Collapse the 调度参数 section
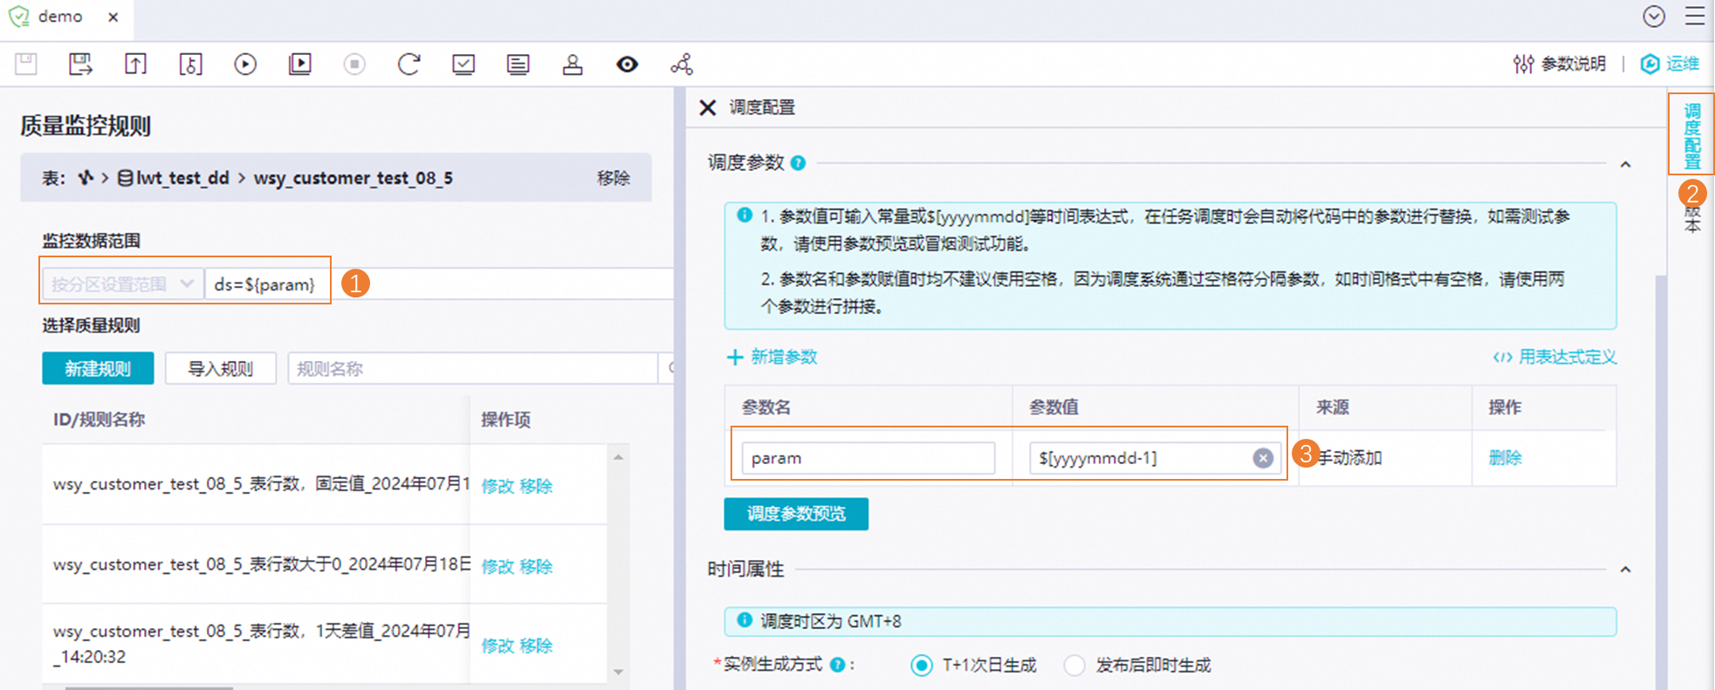Screen dimensions: 1715x690 [1625, 164]
